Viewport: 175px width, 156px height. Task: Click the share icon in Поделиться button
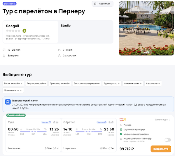click(x=96, y=4)
